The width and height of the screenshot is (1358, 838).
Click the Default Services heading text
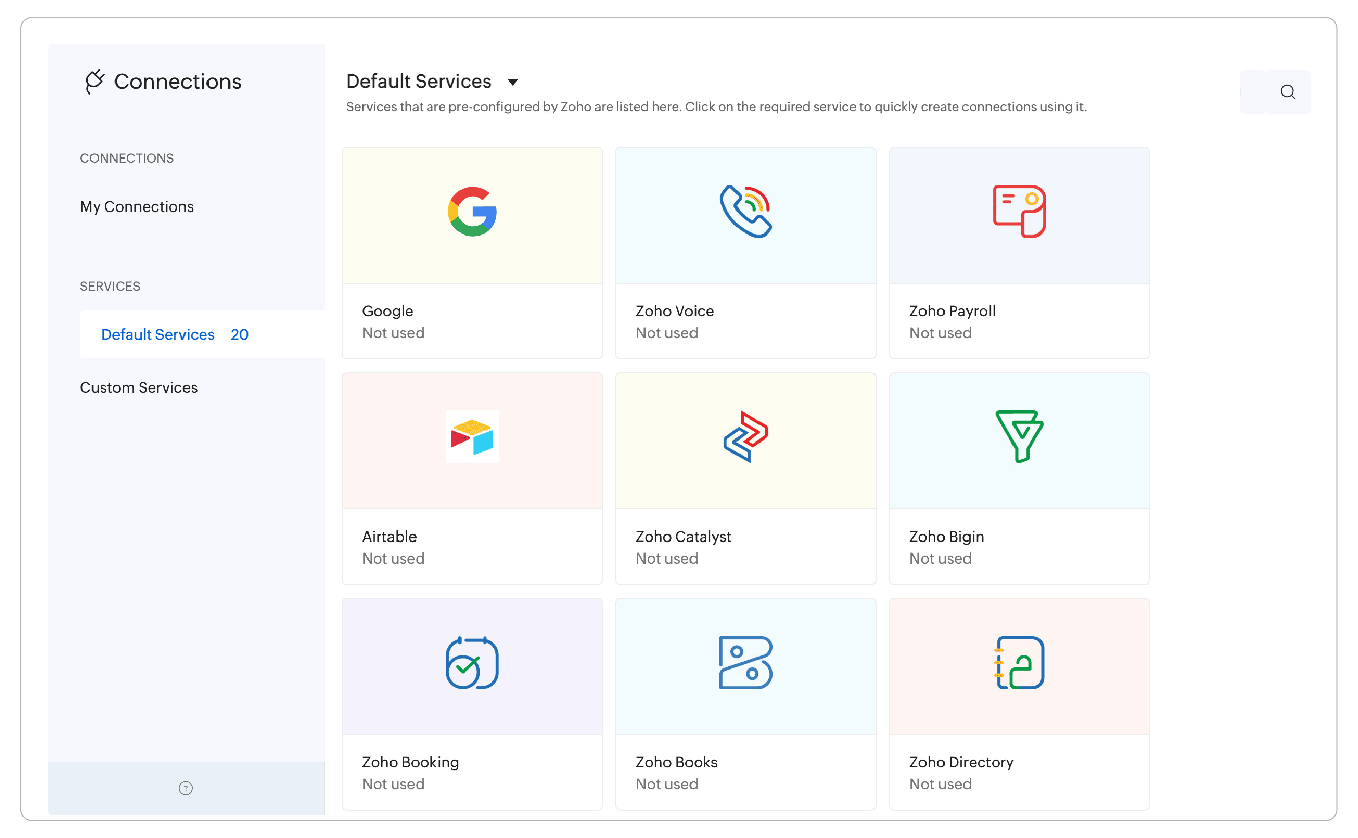pyautogui.click(x=419, y=81)
